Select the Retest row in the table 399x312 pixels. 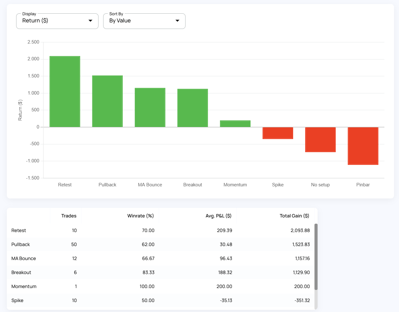tap(160, 231)
